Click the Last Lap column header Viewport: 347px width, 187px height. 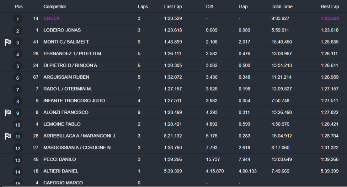point(173,7)
